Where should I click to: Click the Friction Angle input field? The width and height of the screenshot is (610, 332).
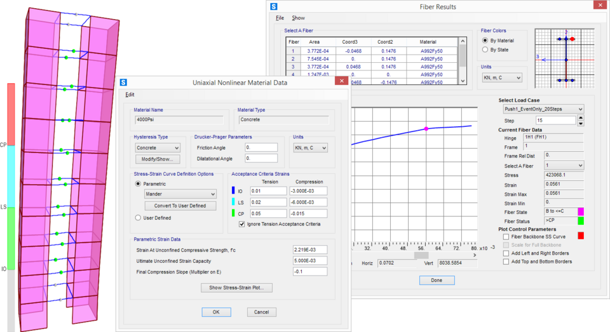point(261,147)
